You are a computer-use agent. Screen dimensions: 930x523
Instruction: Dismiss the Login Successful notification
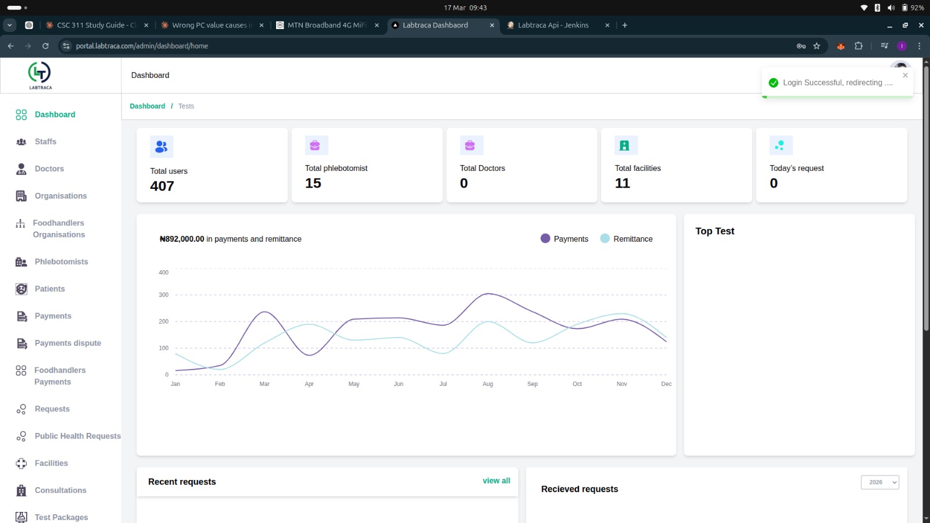905,75
